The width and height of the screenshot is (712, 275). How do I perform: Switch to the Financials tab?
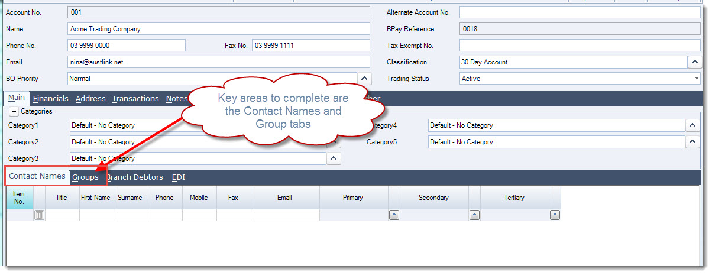coord(51,99)
